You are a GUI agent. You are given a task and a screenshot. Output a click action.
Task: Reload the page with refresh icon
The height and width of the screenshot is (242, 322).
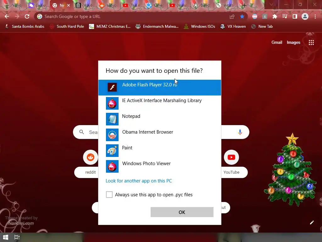27,16
